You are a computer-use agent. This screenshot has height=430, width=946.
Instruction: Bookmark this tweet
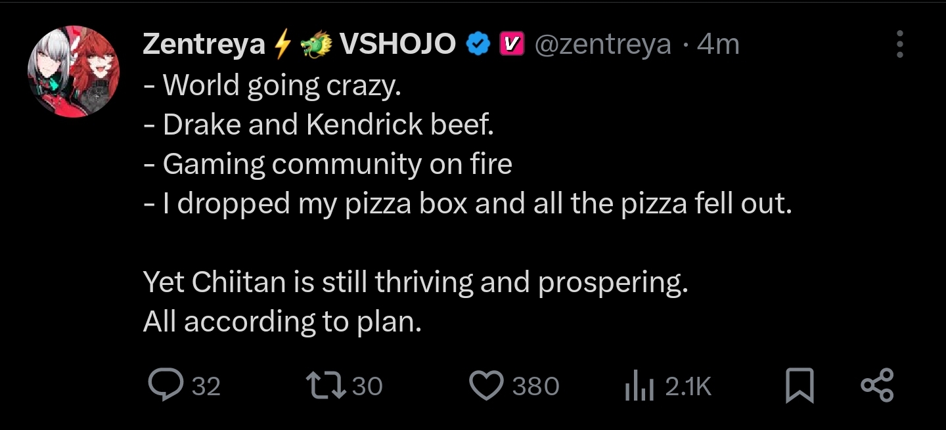pyautogui.click(x=800, y=385)
